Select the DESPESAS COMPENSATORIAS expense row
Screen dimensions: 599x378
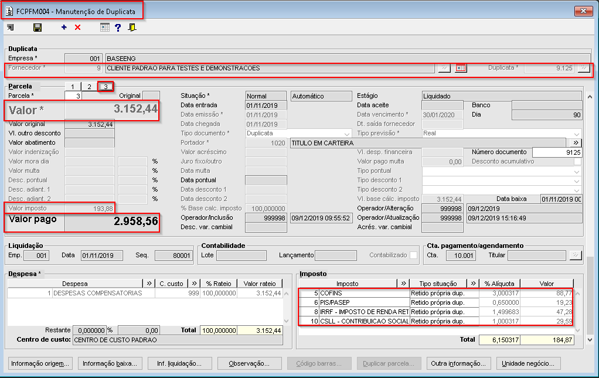pos(145,293)
